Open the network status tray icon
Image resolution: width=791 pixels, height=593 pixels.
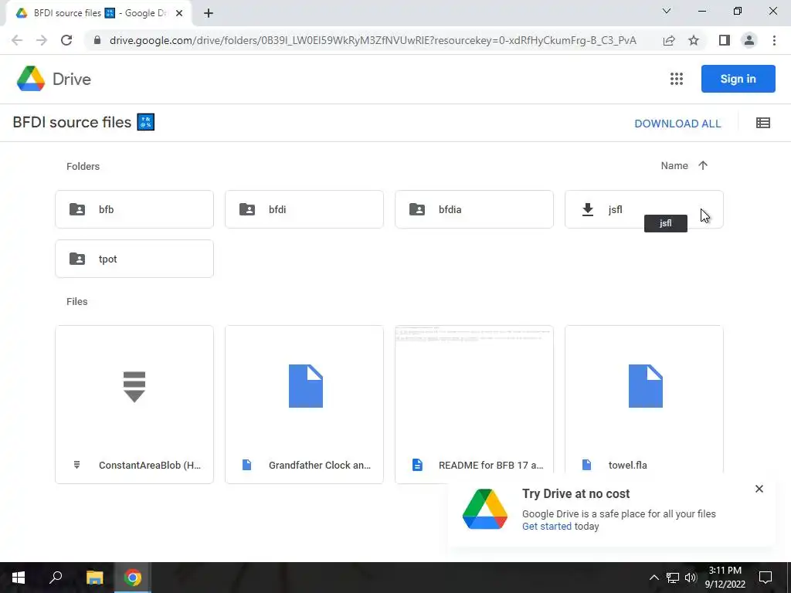point(673,578)
